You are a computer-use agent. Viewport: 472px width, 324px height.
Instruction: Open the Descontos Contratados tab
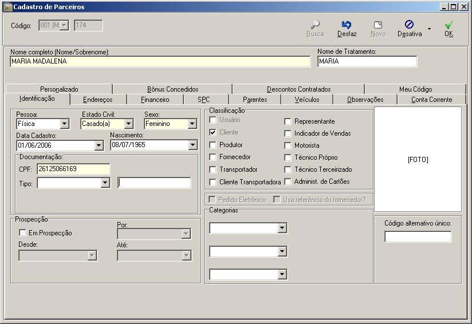(x=298, y=89)
